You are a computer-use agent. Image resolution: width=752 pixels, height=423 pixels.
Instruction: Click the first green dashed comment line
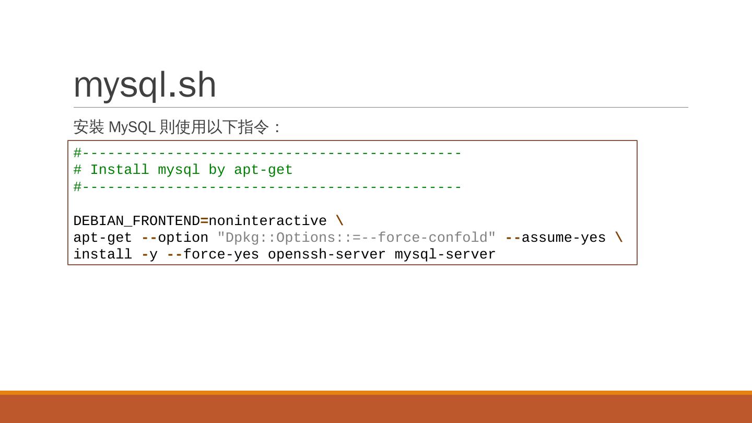[267, 153]
